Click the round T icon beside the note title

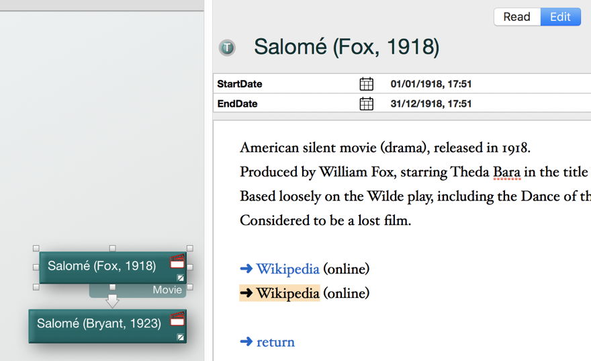click(x=227, y=48)
